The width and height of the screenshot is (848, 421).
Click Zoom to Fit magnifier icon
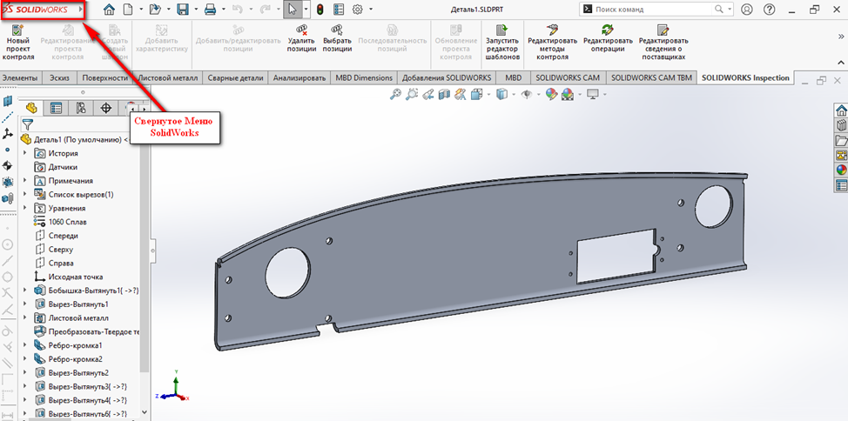coord(396,95)
